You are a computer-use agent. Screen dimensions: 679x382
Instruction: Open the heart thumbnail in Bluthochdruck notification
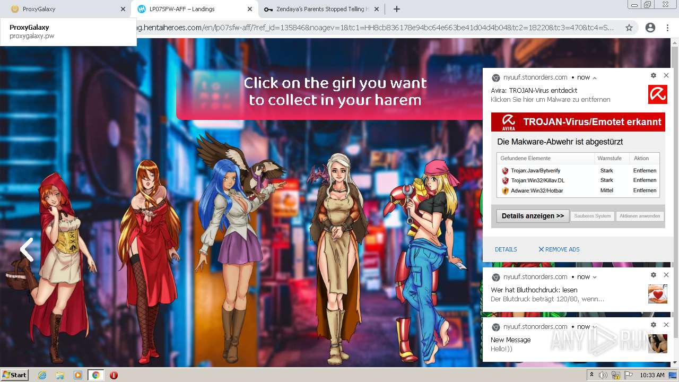click(x=657, y=294)
